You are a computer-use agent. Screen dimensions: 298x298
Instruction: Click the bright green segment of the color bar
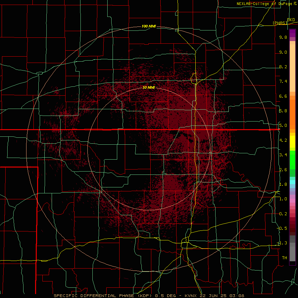coord(292,160)
